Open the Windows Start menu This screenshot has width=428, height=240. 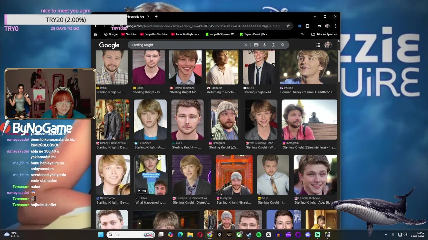click(101, 235)
